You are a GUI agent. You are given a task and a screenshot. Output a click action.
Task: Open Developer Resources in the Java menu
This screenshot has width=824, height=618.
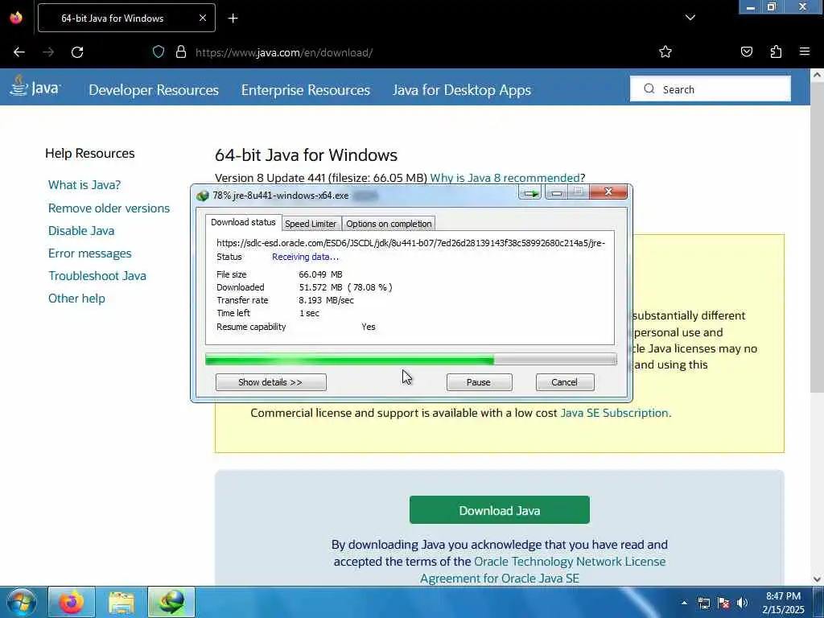(x=154, y=90)
